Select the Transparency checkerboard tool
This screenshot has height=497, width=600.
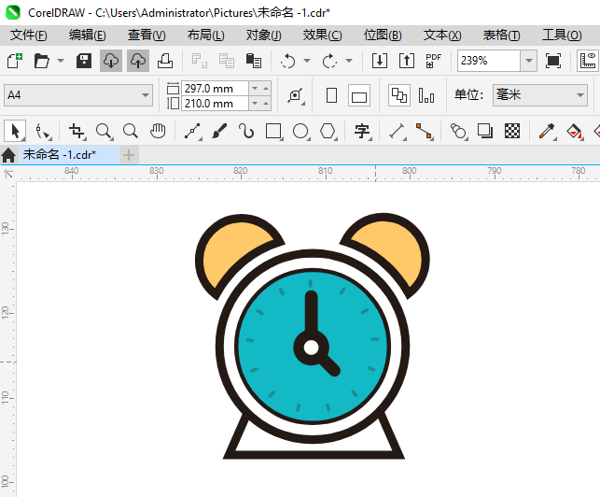512,131
